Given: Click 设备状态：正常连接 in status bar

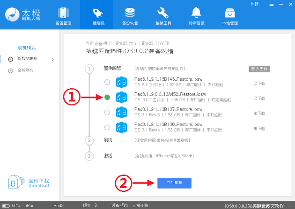Looking at the screenshot, I should tap(130, 205).
